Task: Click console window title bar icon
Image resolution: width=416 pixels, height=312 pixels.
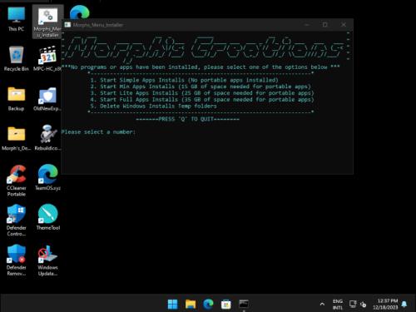Action: coord(67,25)
